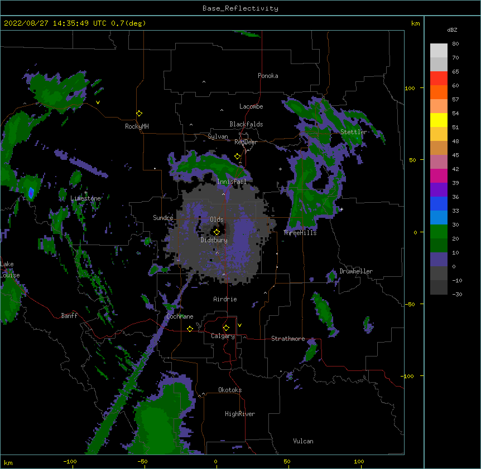This screenshot has width=481, height=469.
Task: Click the Limestone label on the map
Action: [x=85, y=198]
